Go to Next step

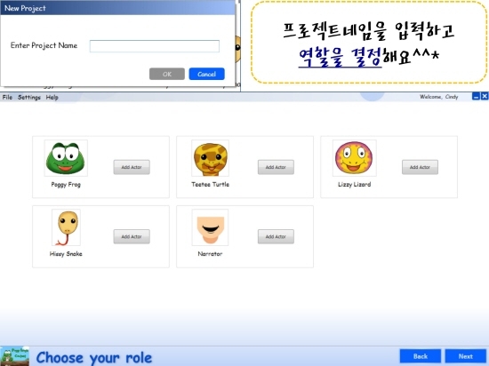[x=465, y=356]
